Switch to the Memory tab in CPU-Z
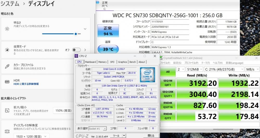This screenshot has height=138, width=260. (102, 62)
